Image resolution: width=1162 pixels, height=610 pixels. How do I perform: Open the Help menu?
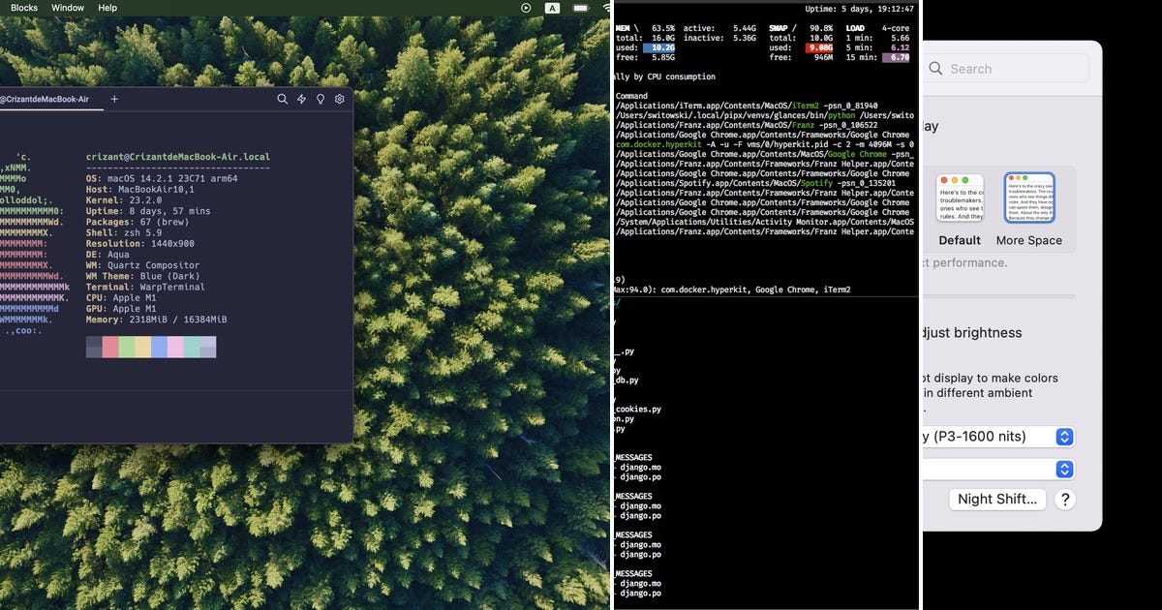(107, 7)
